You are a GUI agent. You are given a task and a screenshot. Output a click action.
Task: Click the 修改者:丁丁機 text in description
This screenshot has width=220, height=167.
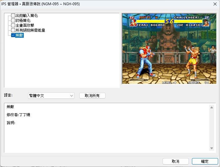tap(19, 115)
